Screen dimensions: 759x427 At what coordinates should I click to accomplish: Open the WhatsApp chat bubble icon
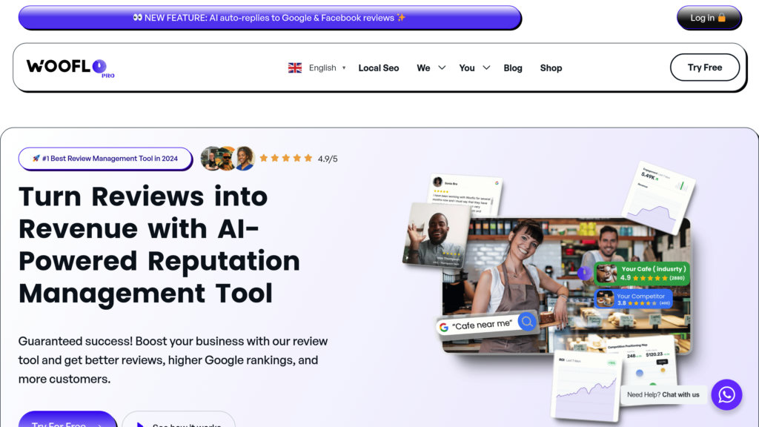[x=726, y=394]
